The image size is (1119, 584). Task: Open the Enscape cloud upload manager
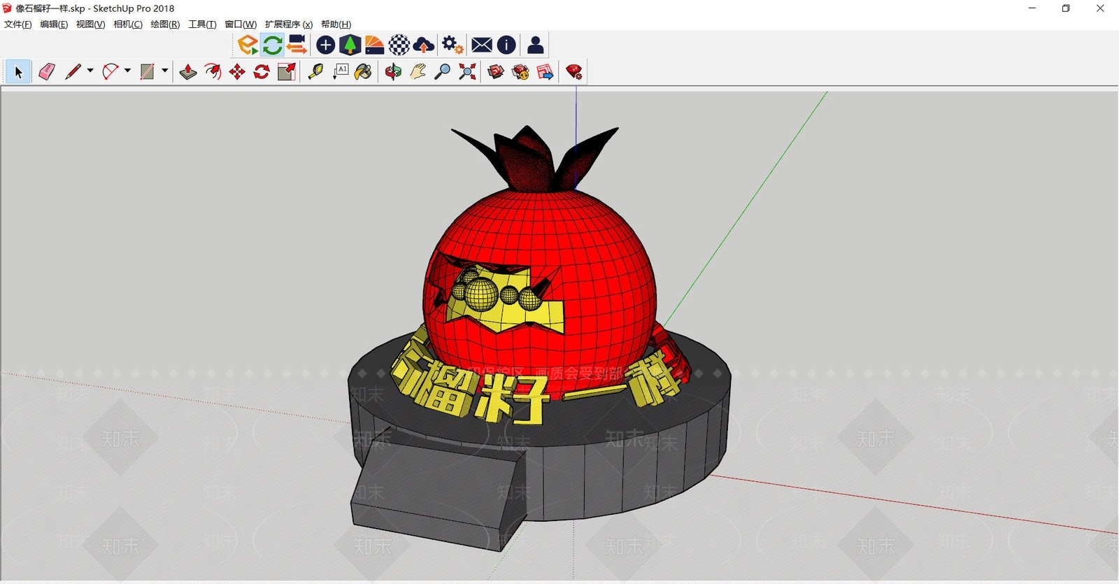pos(423,45)
